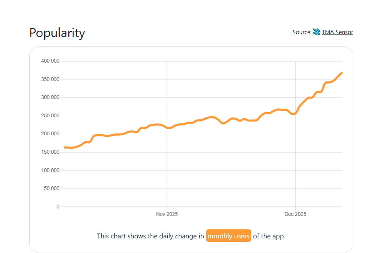
Task: Select the 350 000 y-axis label
Action: coord(50,79)
